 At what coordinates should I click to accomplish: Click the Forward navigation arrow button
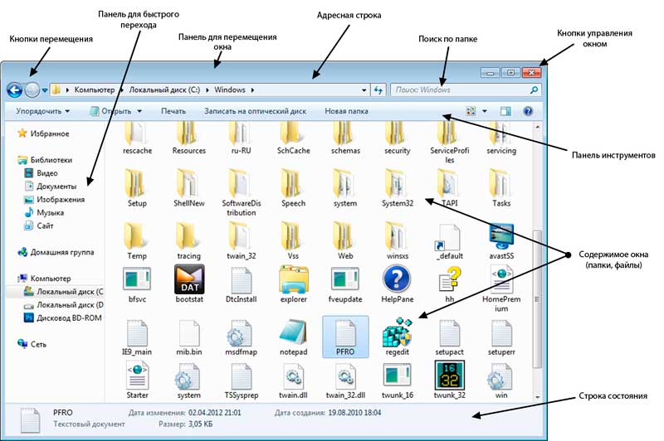pos(32,90)
